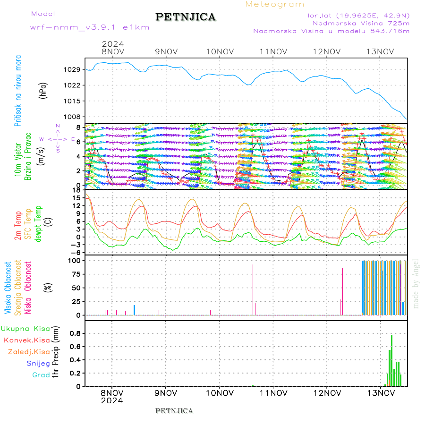Click the '(hPa)' unit label
The height and width of the screenshot is (425, 425).
pos(43,91)
